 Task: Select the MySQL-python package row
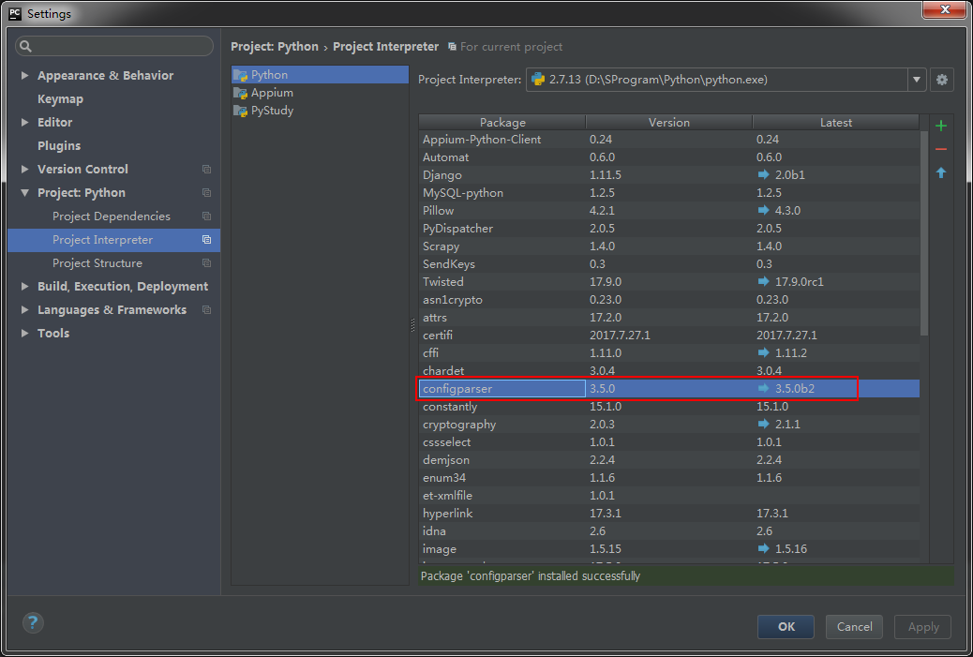click(x=669, y=193)
